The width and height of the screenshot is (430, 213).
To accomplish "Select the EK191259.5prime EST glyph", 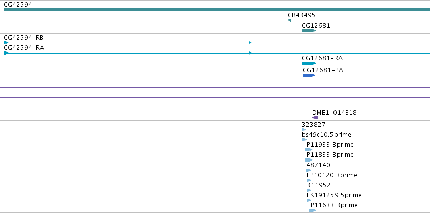I will tap(309, 200).
